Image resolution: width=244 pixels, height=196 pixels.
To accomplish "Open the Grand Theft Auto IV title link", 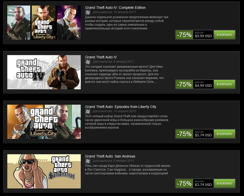I will click(101, 57).
